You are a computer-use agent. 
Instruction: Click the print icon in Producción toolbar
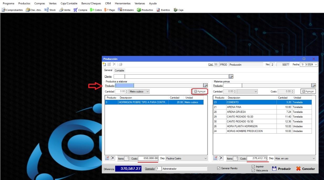point(120,64)
